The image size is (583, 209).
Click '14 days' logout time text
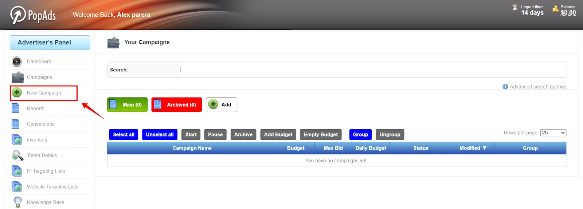pyautogui.click(x=532, y=13)
